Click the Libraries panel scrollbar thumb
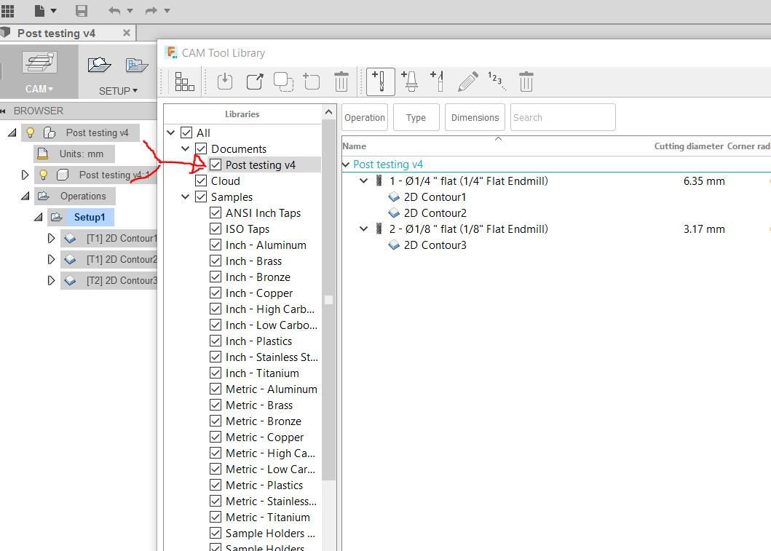 (x=329, y=300)
